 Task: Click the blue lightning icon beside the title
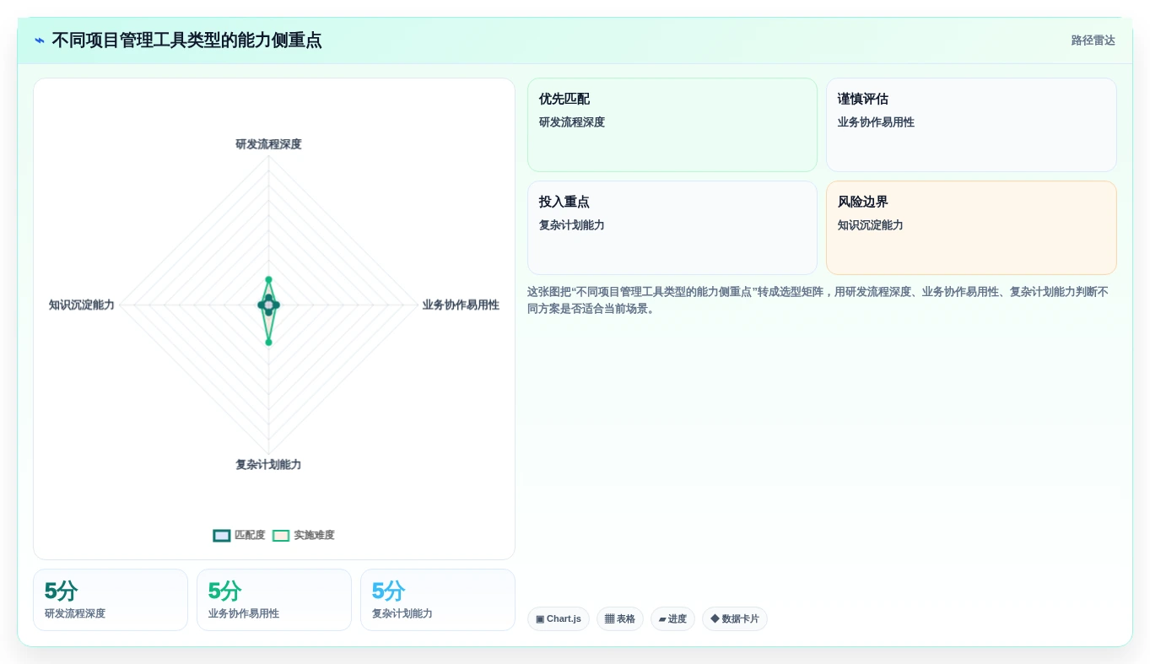pos(40,40)
